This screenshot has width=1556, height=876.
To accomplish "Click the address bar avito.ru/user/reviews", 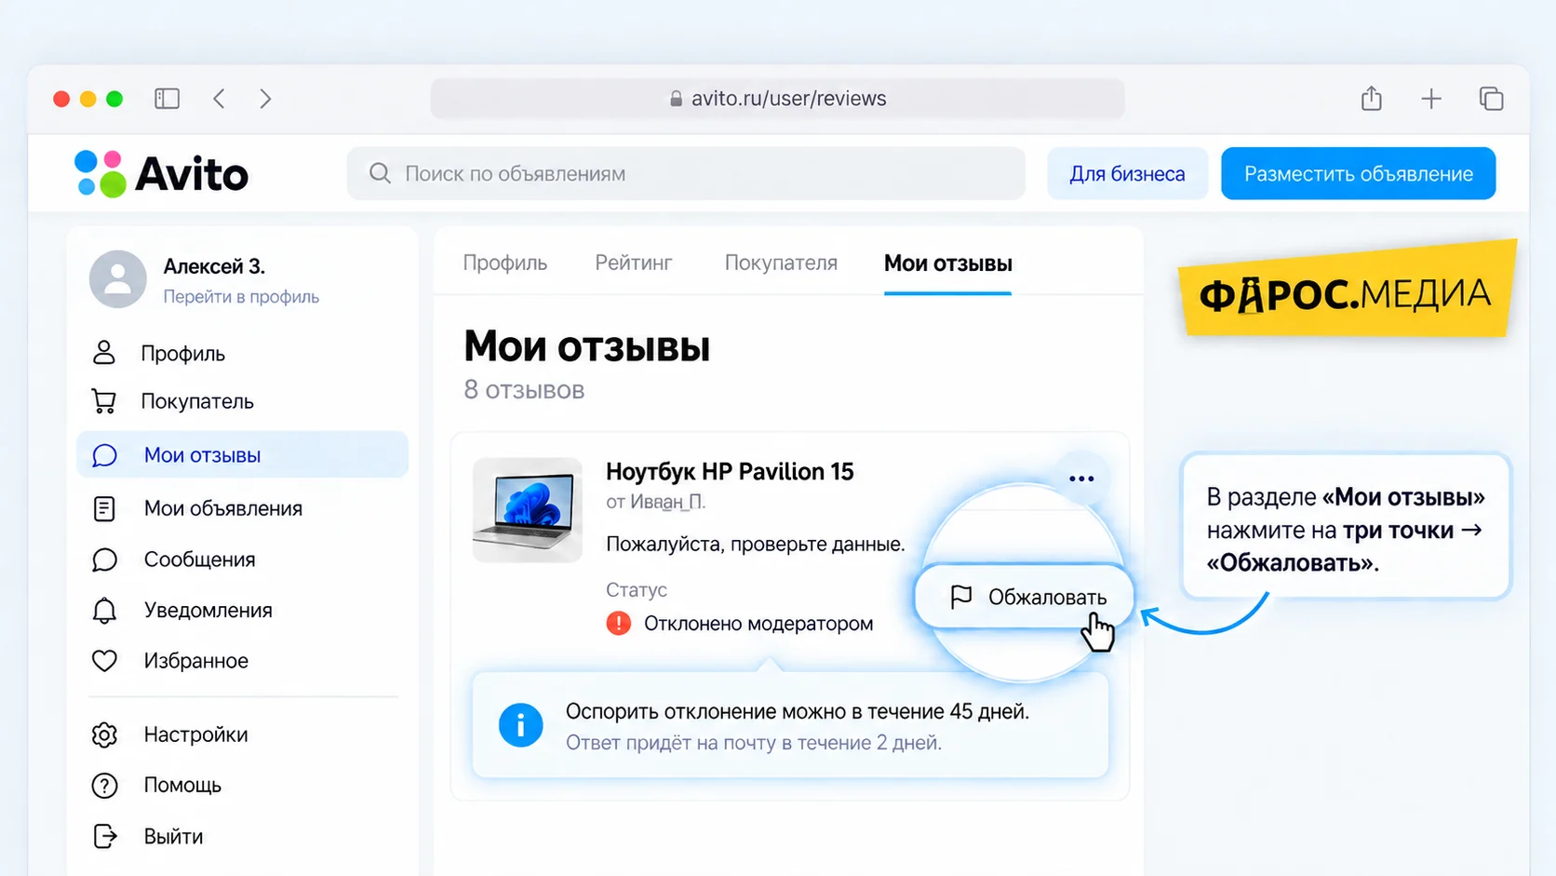I will 778,99.
